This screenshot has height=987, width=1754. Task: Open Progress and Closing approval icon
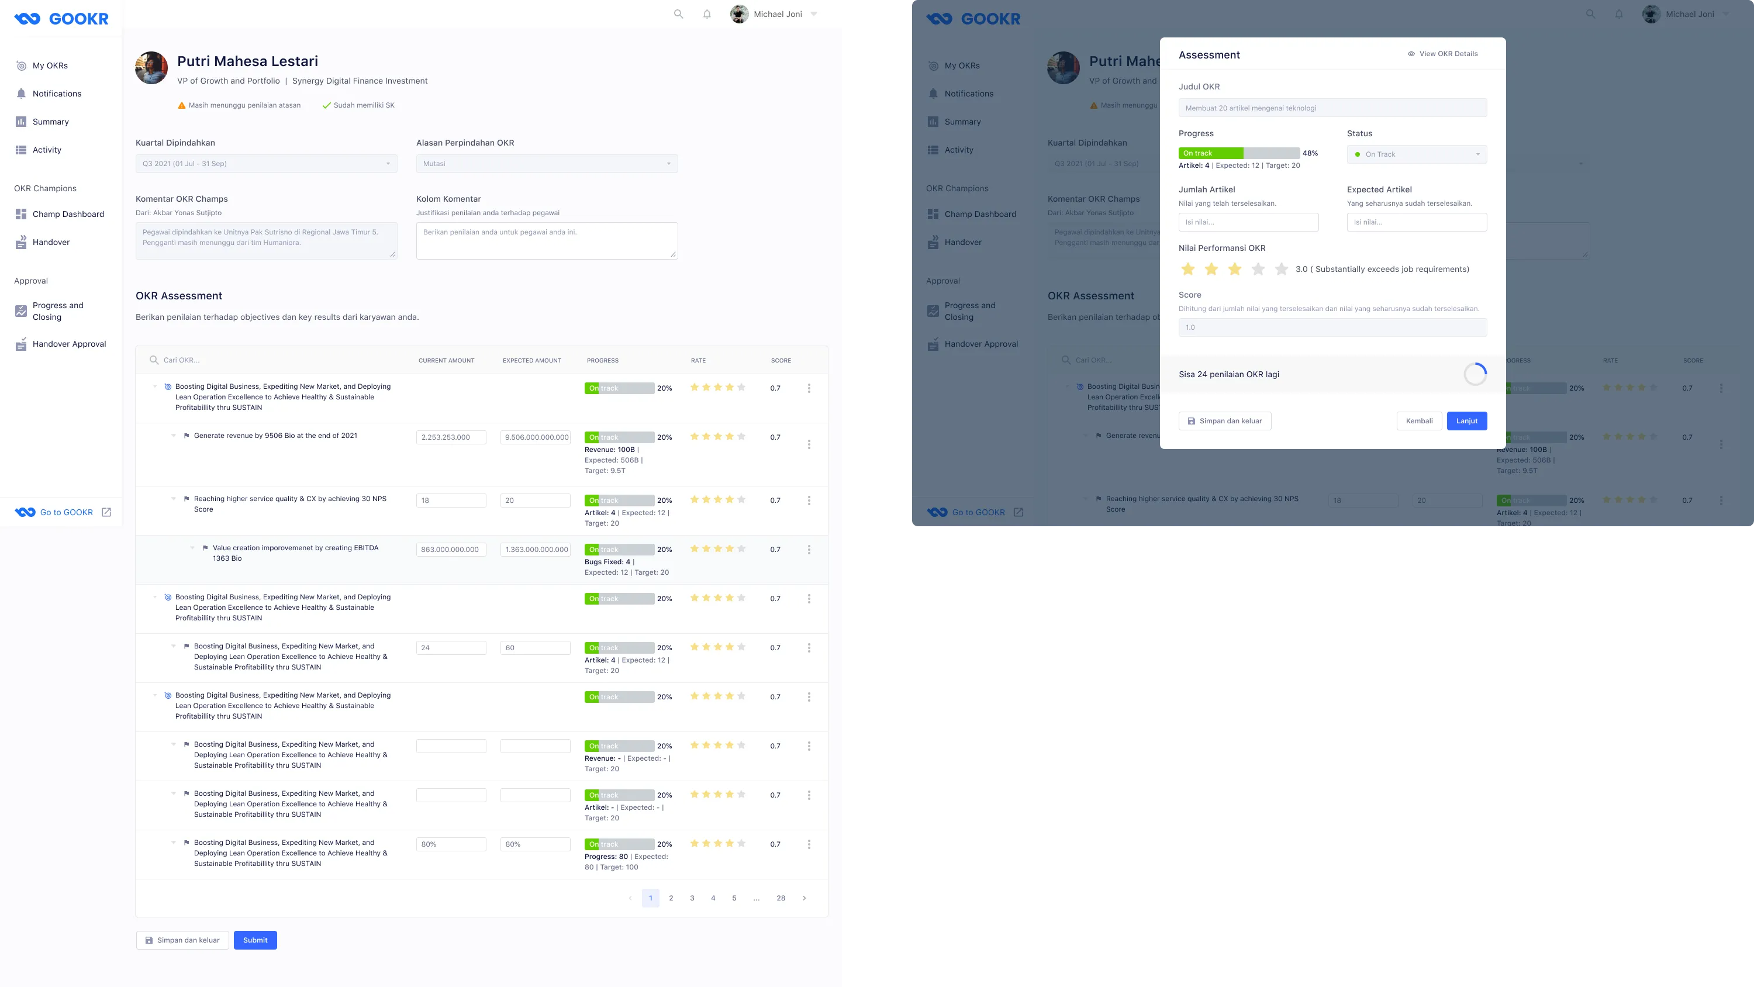pyautogui.click(x=21, y=310)
